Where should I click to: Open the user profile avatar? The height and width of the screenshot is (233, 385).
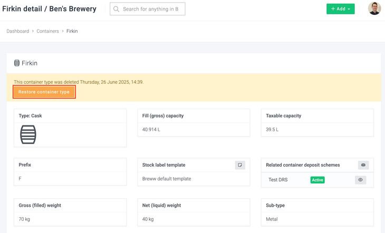[374, 9]
